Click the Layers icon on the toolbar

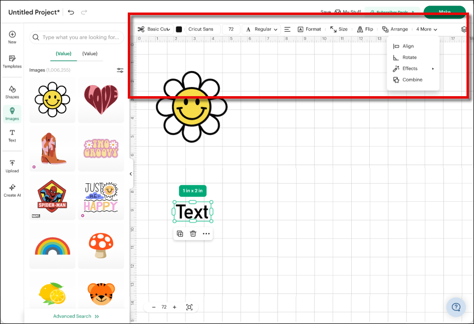click(464, 29)
